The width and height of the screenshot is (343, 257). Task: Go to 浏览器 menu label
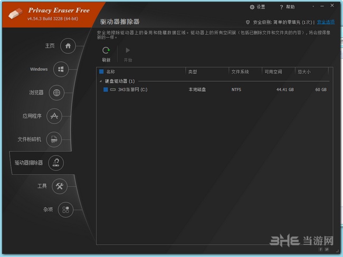tap(36, 92)
